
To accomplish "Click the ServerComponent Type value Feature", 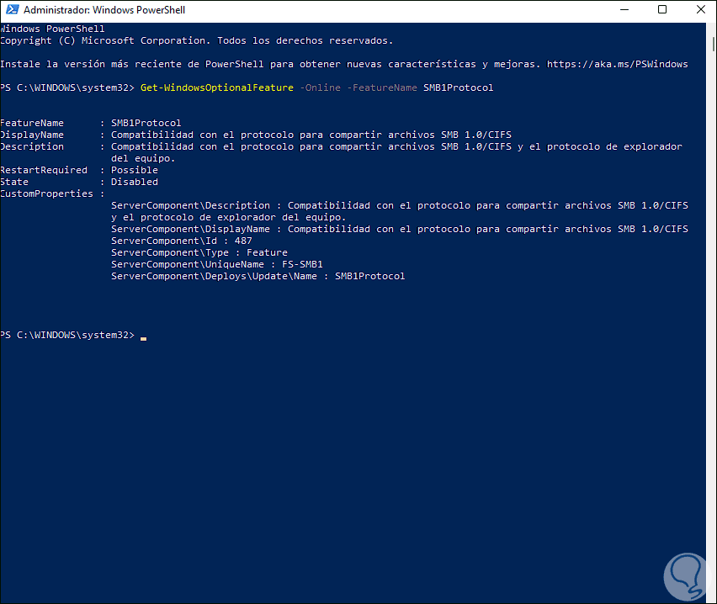I will point(267,252).
